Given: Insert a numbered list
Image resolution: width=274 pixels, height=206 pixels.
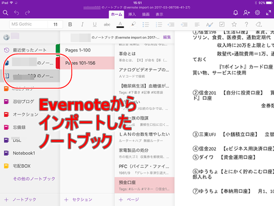Looking at the screenshot, I should [x=159, y=25].
